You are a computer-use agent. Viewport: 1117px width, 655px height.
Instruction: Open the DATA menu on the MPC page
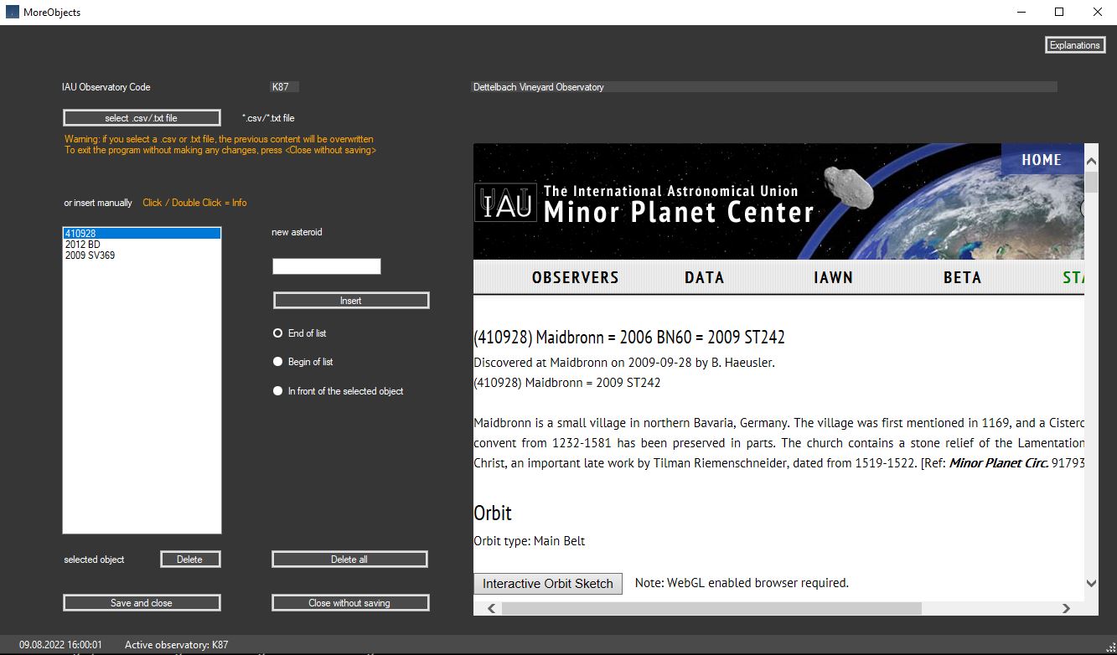coord(704,277)
